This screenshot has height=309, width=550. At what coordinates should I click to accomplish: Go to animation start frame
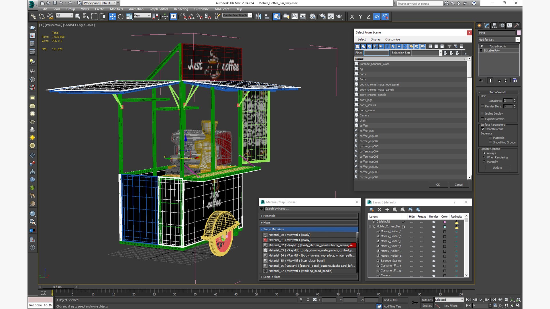click(468, 300)
